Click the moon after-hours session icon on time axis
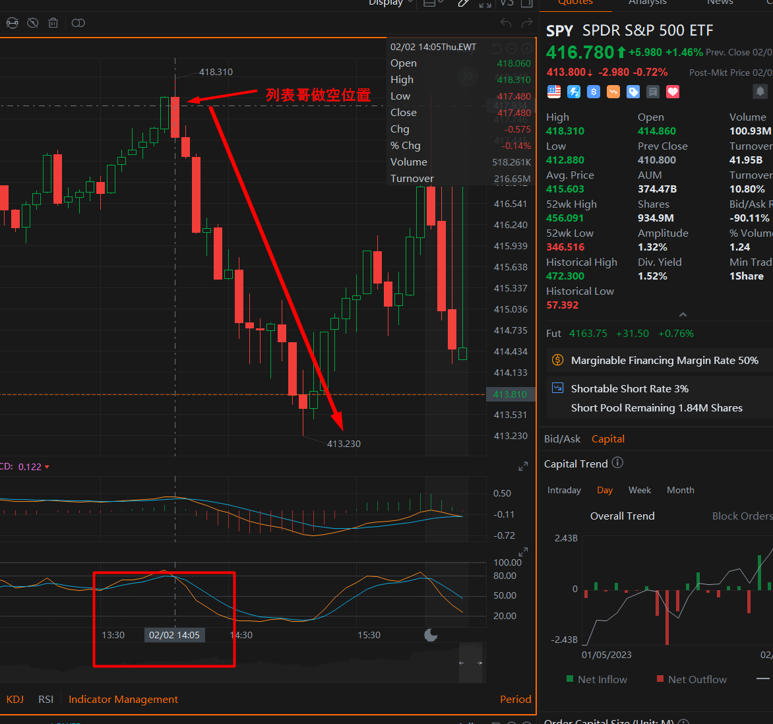The height and width of the screenshot is (724, 773). tap(431, 635)
